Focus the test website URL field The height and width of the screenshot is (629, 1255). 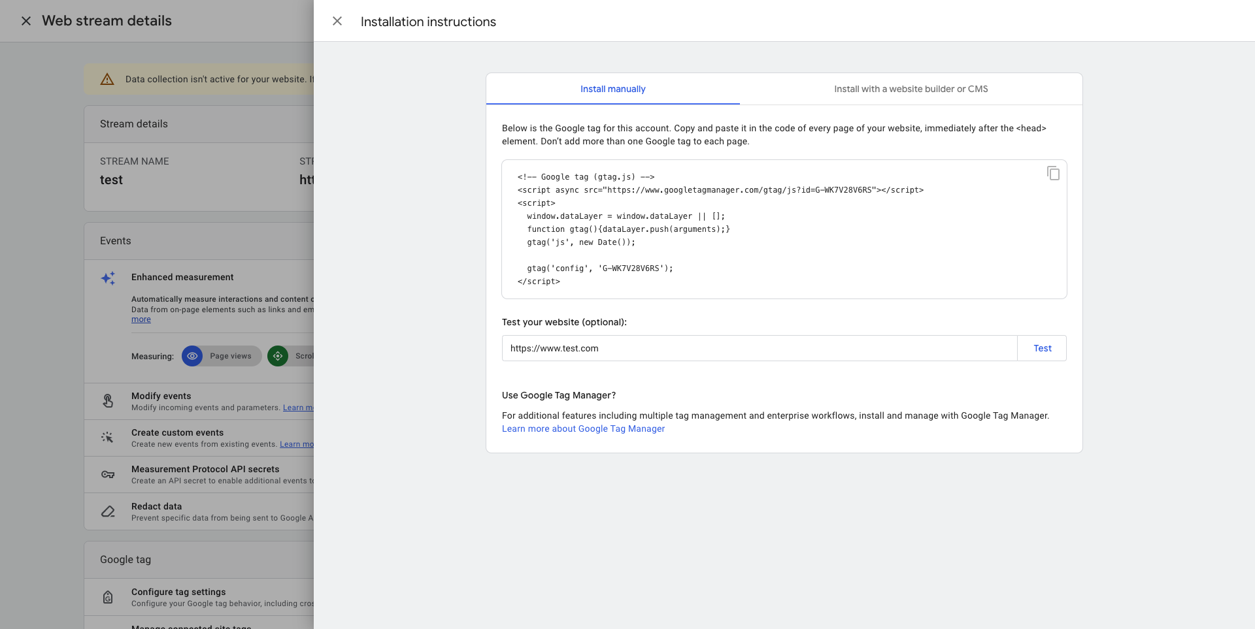point(760,348)
